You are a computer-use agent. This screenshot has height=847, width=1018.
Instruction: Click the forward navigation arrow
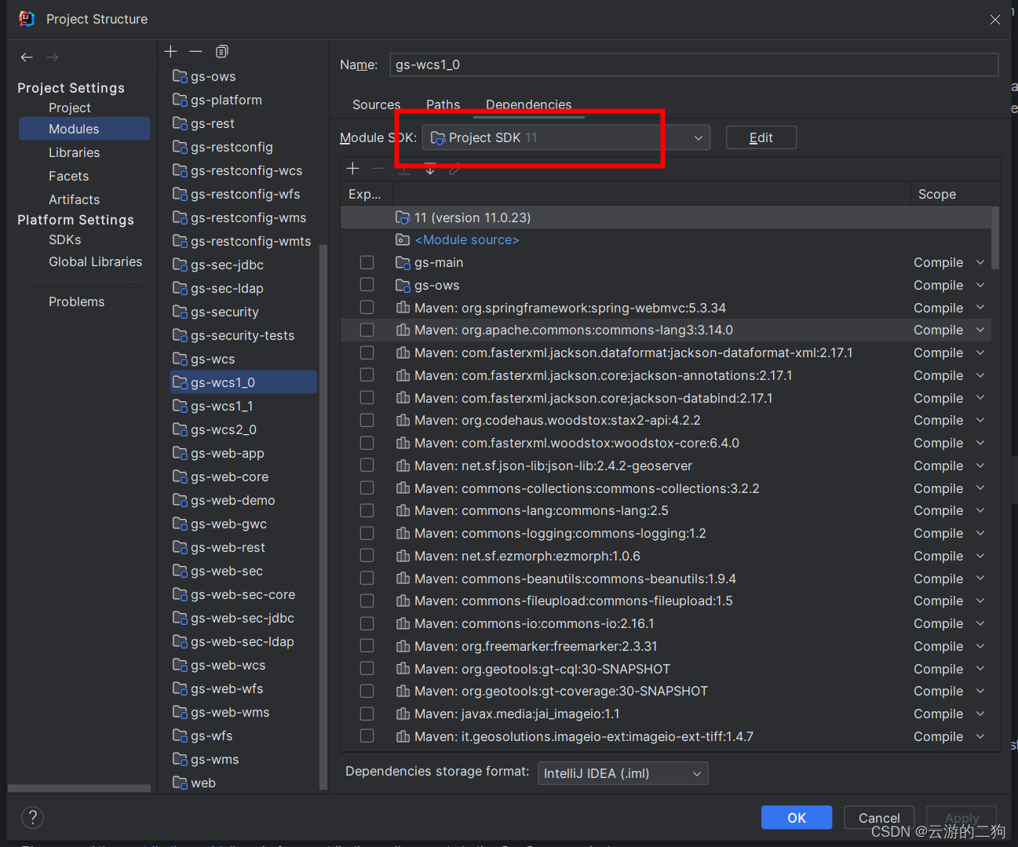(x=53, y=57)
